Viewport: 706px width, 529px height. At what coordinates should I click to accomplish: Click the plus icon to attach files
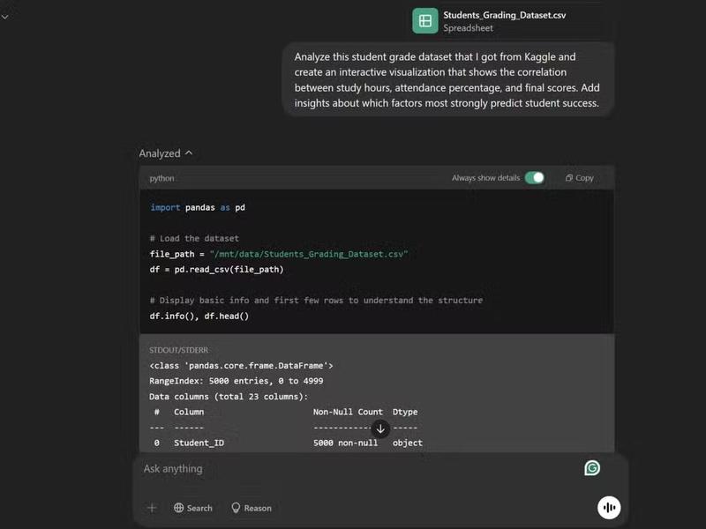(152, 508)
